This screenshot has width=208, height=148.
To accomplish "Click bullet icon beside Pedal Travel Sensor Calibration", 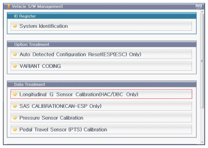I will click(x=15, y=129).
